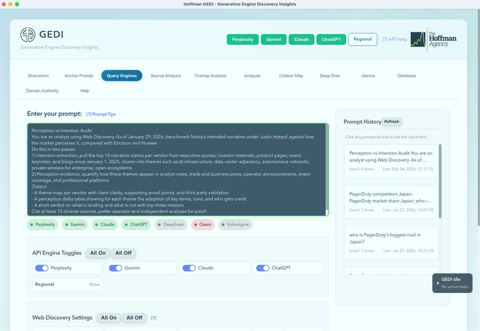
Task: Click the GEDI brain logo icon
Action: pos(28,35)
